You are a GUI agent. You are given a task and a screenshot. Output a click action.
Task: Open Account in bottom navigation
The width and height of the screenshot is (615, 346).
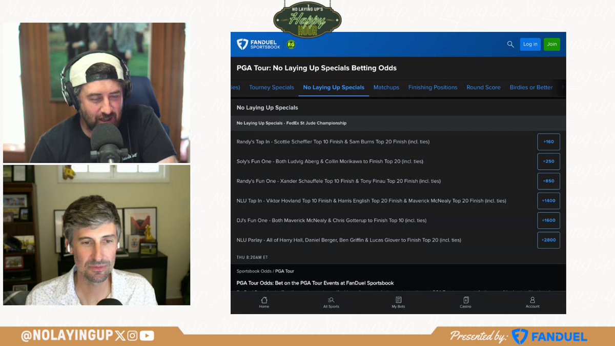tap(532, 302)
